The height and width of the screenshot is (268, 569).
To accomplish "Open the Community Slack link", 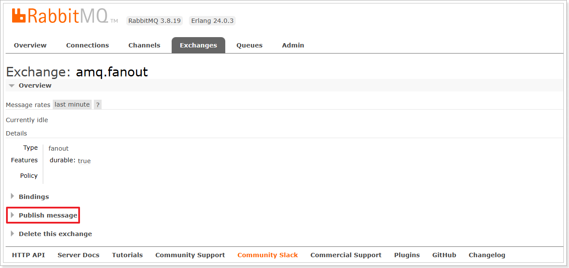I will (268, 255).
